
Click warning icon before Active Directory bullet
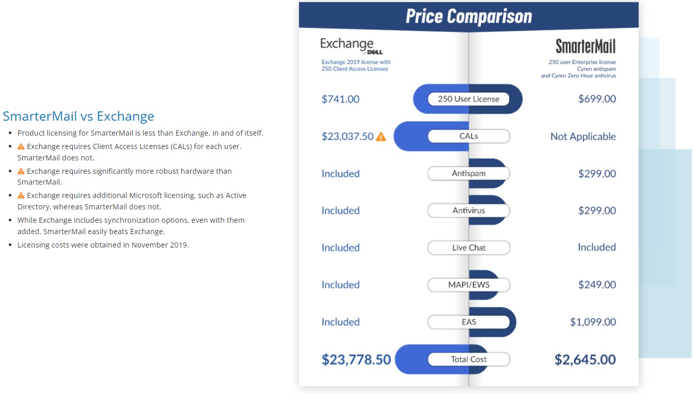[x=21, y=195]
